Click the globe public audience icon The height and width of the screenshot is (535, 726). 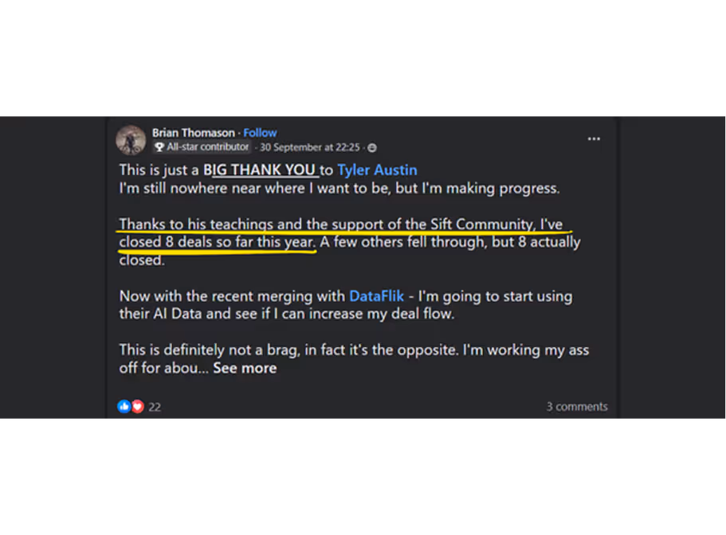(x=372, y=148)
